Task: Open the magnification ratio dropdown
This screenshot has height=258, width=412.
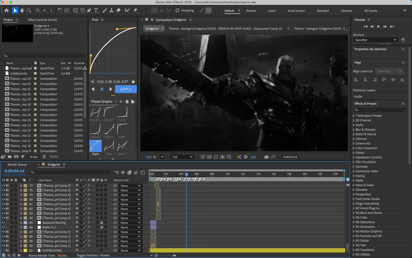Action: pyautogui.click(x=162, y=157)
